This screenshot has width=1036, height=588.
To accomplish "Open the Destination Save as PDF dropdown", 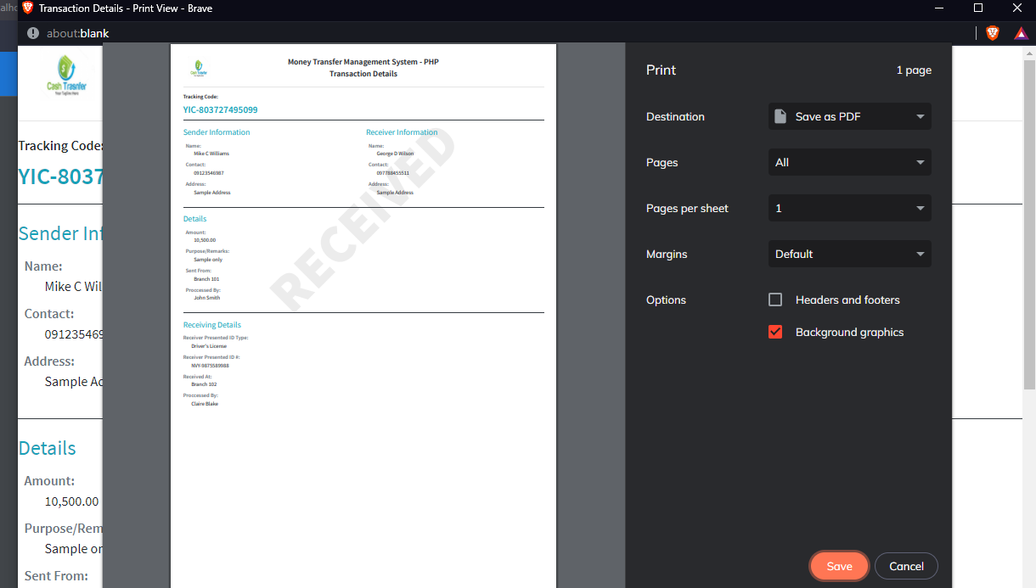I will pos(850,116).
